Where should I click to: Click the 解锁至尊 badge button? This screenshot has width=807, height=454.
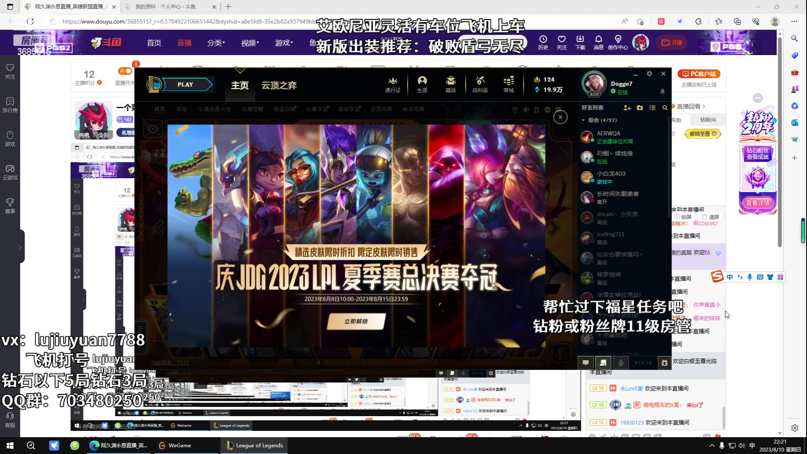tap(703, 134)
